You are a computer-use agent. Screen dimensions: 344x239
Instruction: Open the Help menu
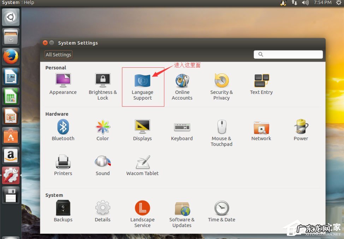pos(29,2)
